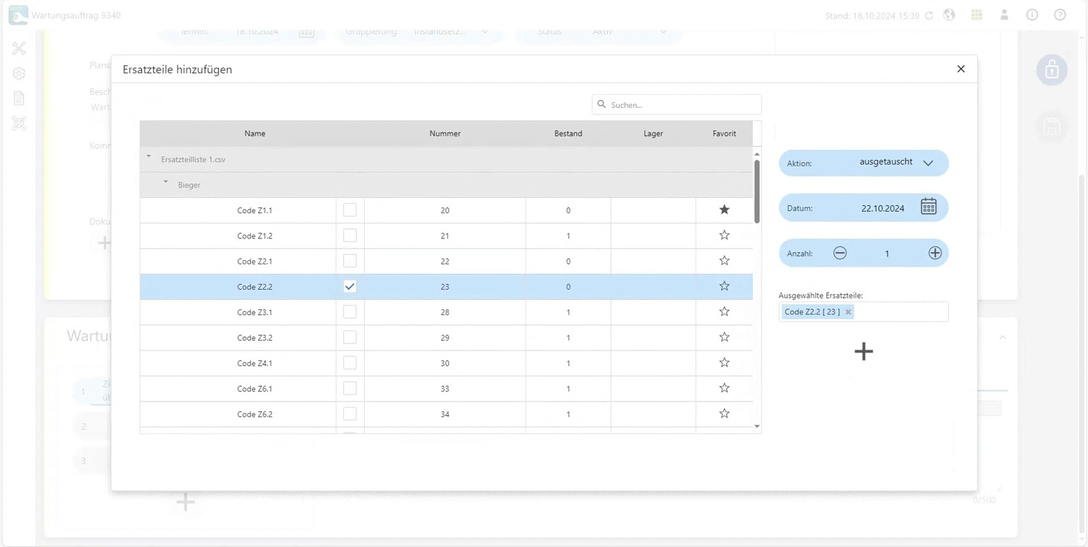Collapse the Ersatzteilliste 1.csv group

[149, 157]
